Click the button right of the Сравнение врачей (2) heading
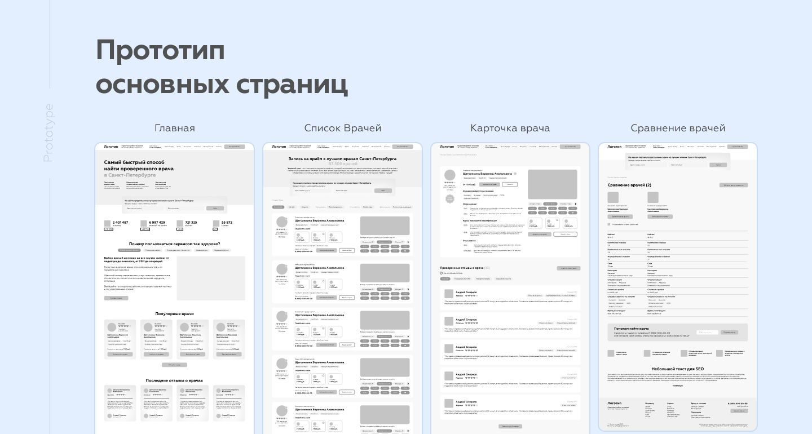Viewport: 812px width, 434px height. (x=734, y=185)
